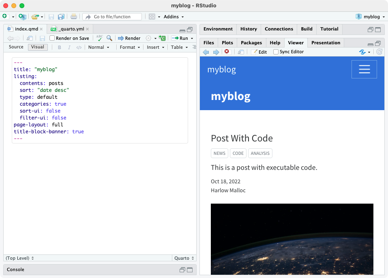
Task: Toggle the Sync Editor checkbox
Action: click(x=276, y=52)
